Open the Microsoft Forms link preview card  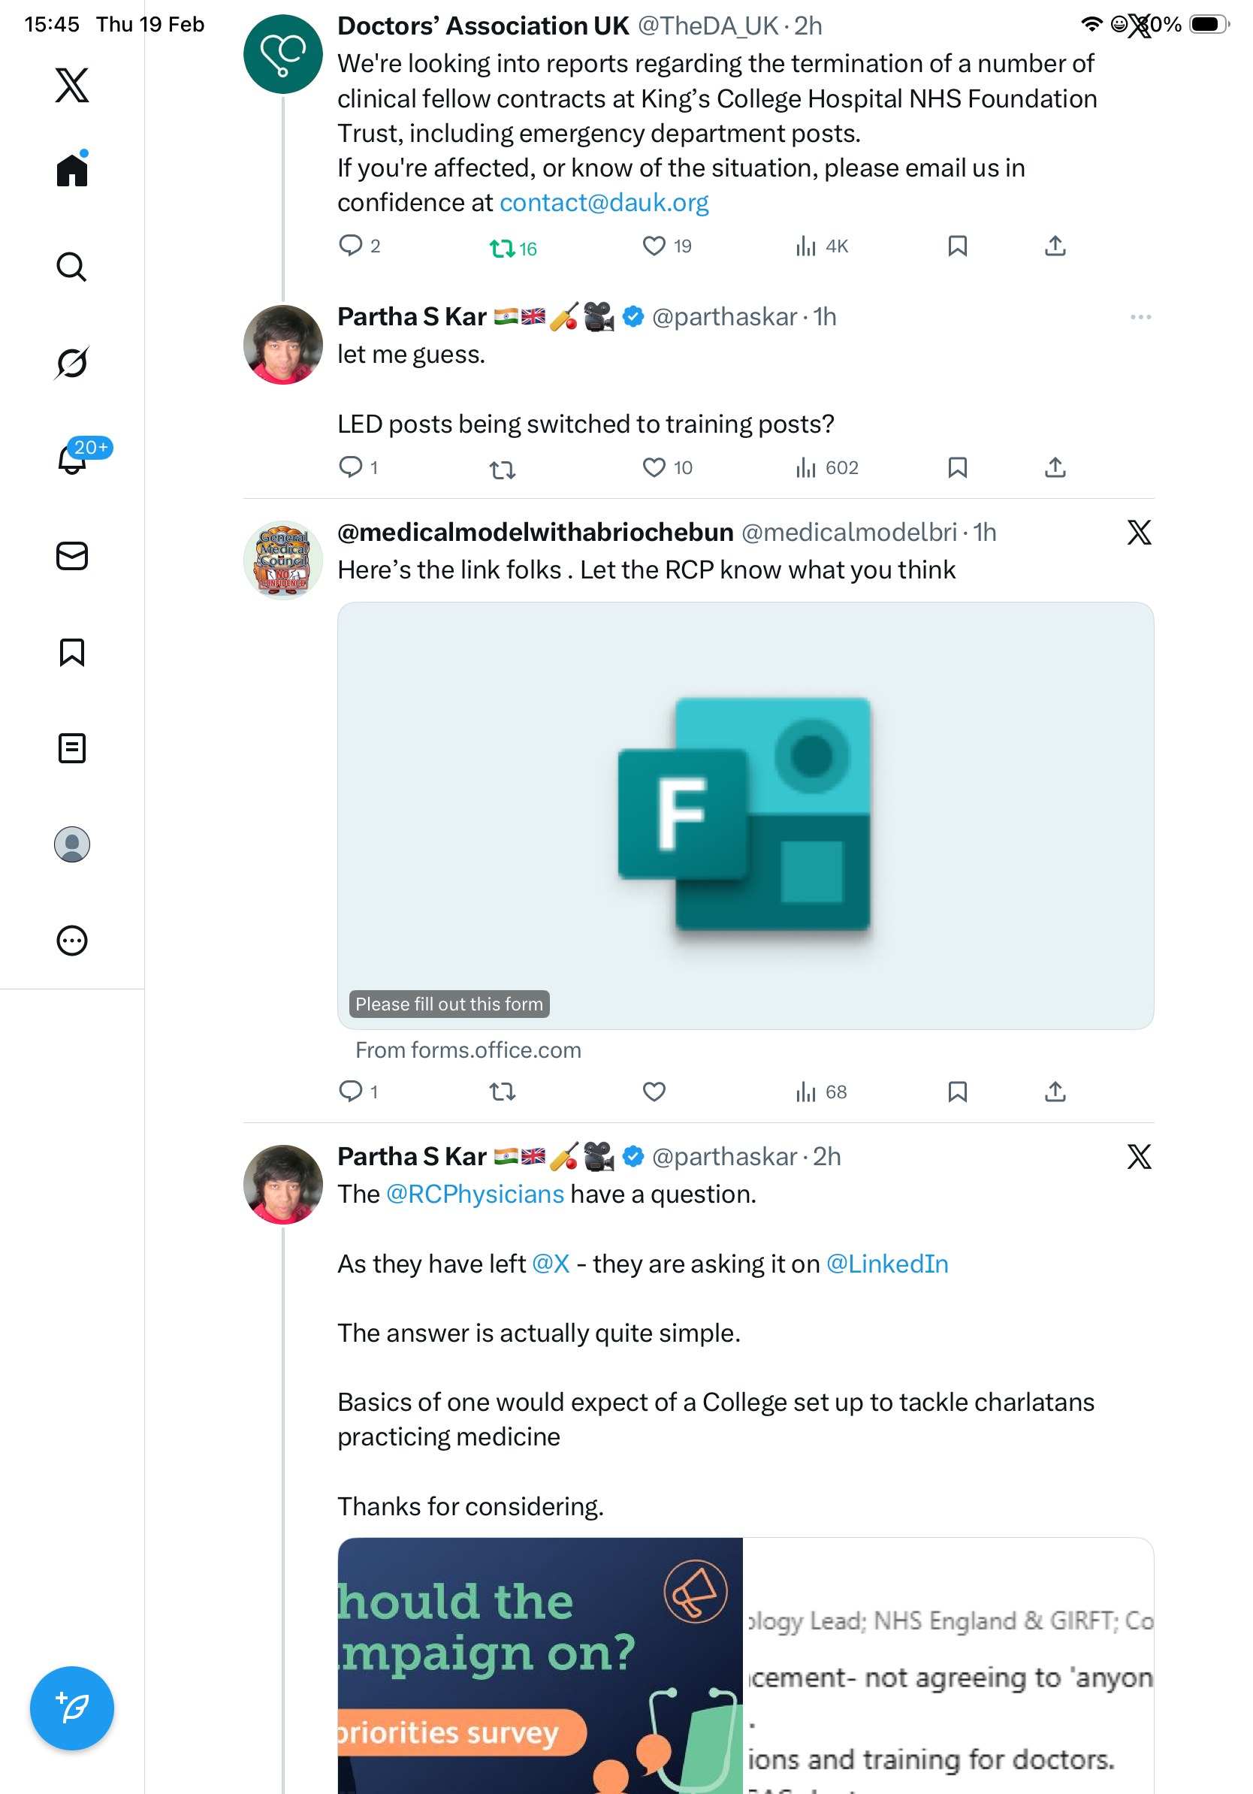[745, 815]
